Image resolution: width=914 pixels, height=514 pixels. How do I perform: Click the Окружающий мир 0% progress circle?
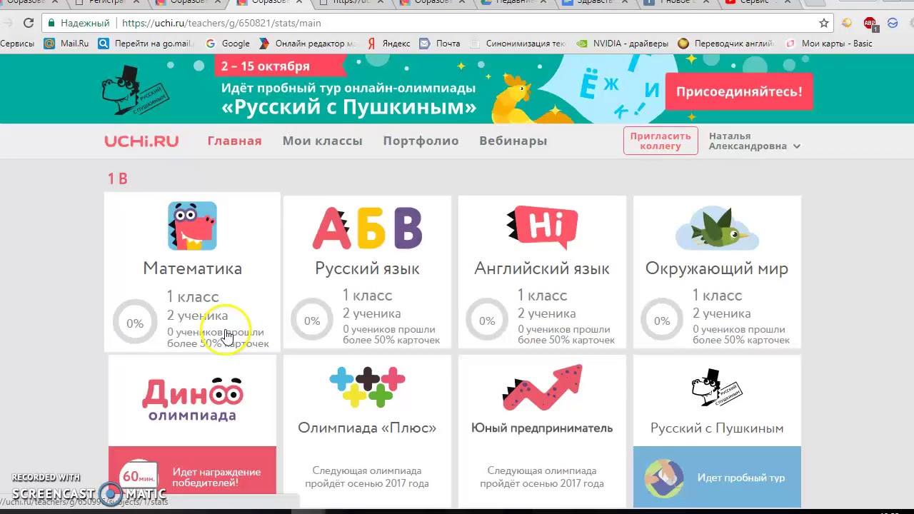click(662, 321)
